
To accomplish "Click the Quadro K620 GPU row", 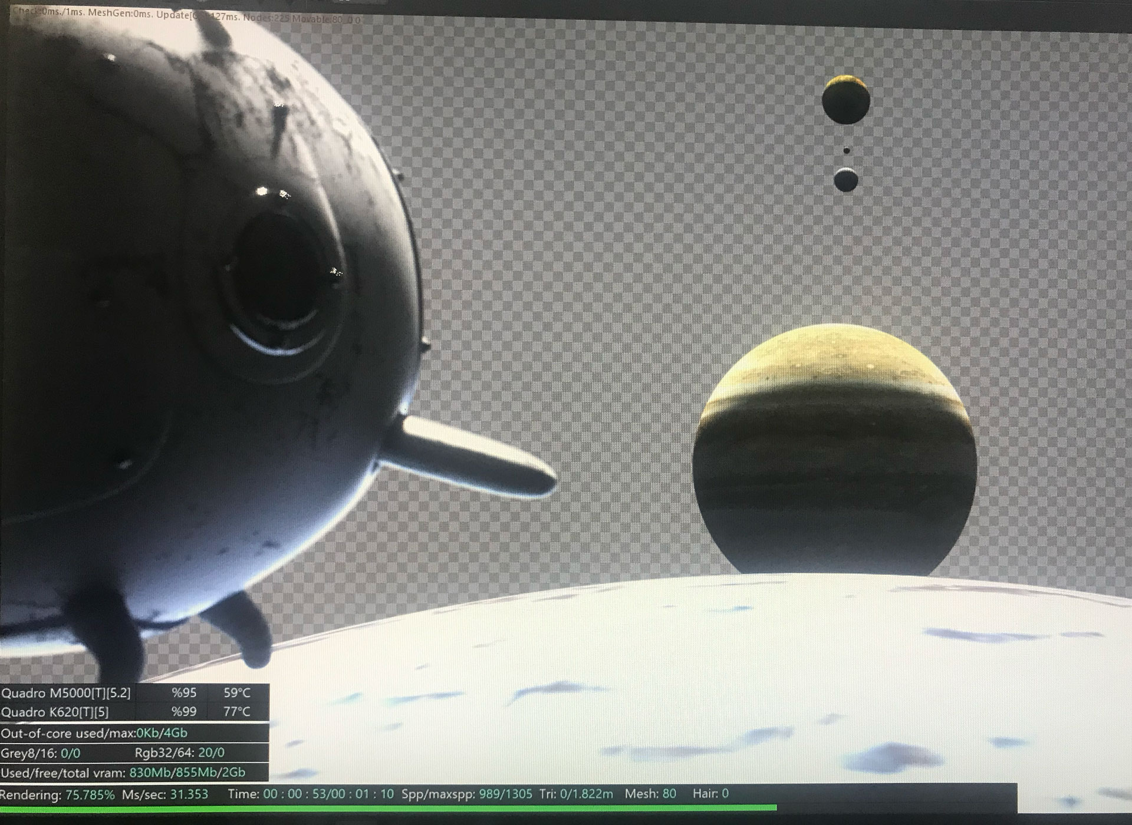I will 55,712.
